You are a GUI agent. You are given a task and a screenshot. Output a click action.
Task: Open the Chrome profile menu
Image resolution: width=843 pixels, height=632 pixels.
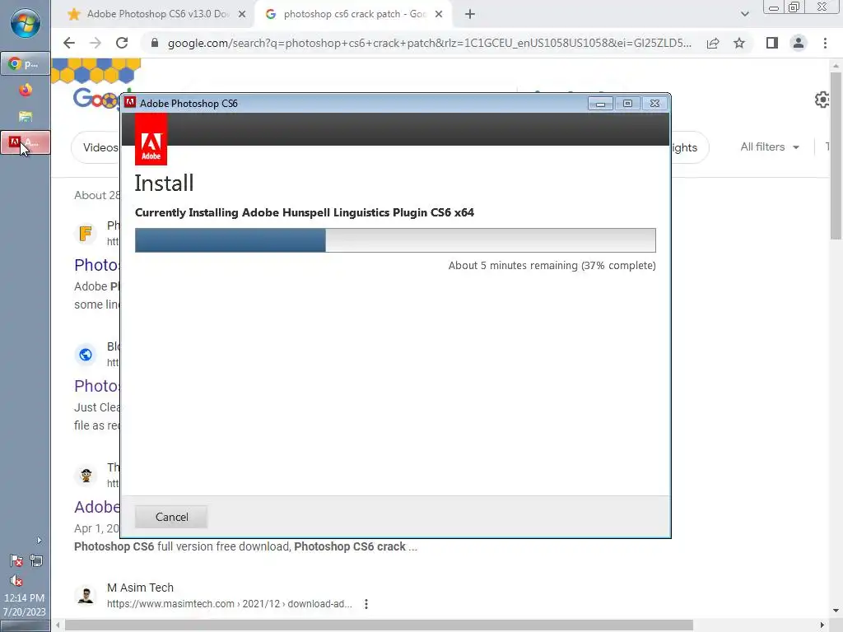tap(799, 43)
